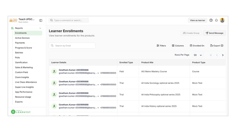This screenshot has width=236, height=132.
Task: Click the Teach UPSC academy logo
Action: [13, 20]
